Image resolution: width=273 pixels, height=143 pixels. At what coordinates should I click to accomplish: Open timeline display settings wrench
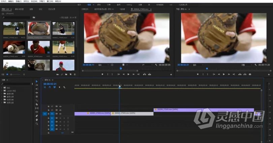click(x=64, y=87)
